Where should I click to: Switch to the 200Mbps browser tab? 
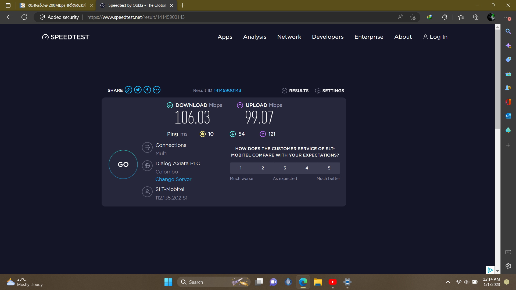pos(56,5)
